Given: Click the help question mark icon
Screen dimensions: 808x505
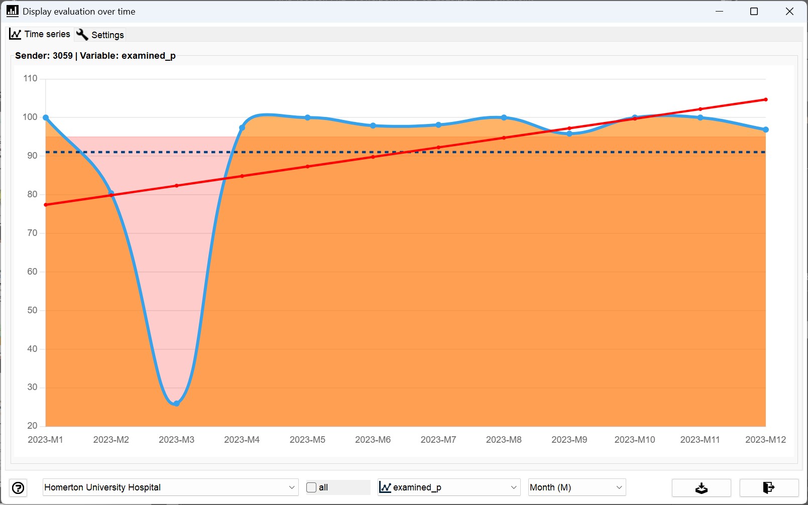Looking at the screenshot, I should tap(18, 487).
